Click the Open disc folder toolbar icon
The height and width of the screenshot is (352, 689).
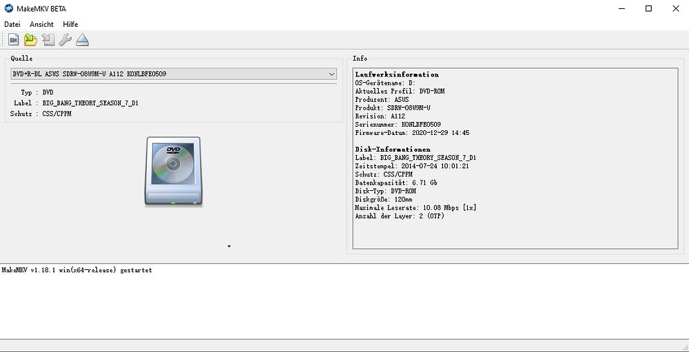pyautogui.click(x=30, y=39)
